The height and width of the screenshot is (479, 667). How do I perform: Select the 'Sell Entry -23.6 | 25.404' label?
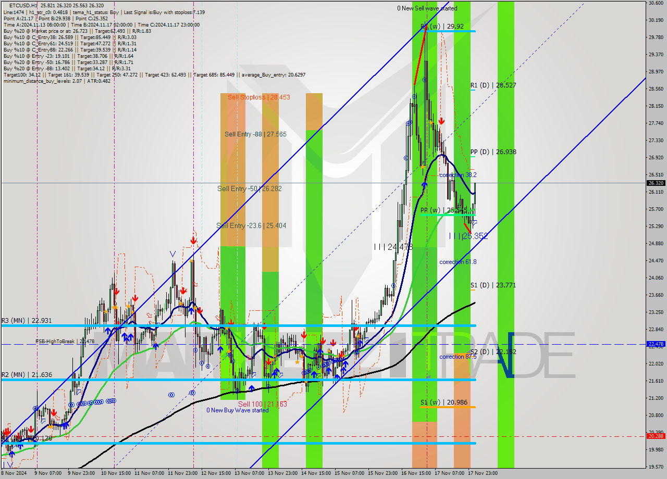(x=251, y=226)
